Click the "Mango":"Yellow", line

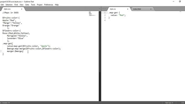[x=12, y=23]
